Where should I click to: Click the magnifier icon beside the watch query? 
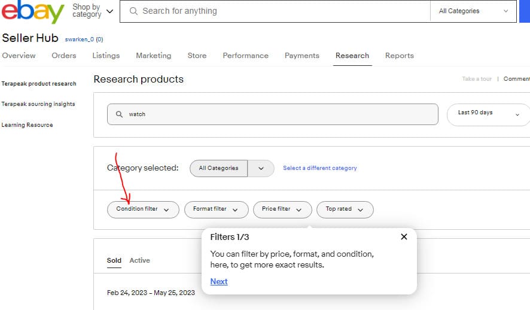(x=119, y=114)
